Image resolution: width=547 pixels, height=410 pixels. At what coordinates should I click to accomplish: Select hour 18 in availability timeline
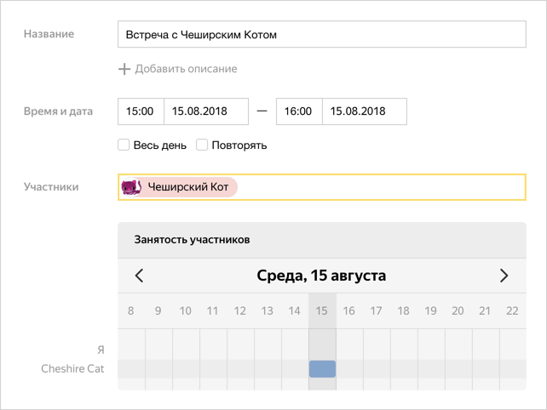pyautogui.click(x=403, y=310)
